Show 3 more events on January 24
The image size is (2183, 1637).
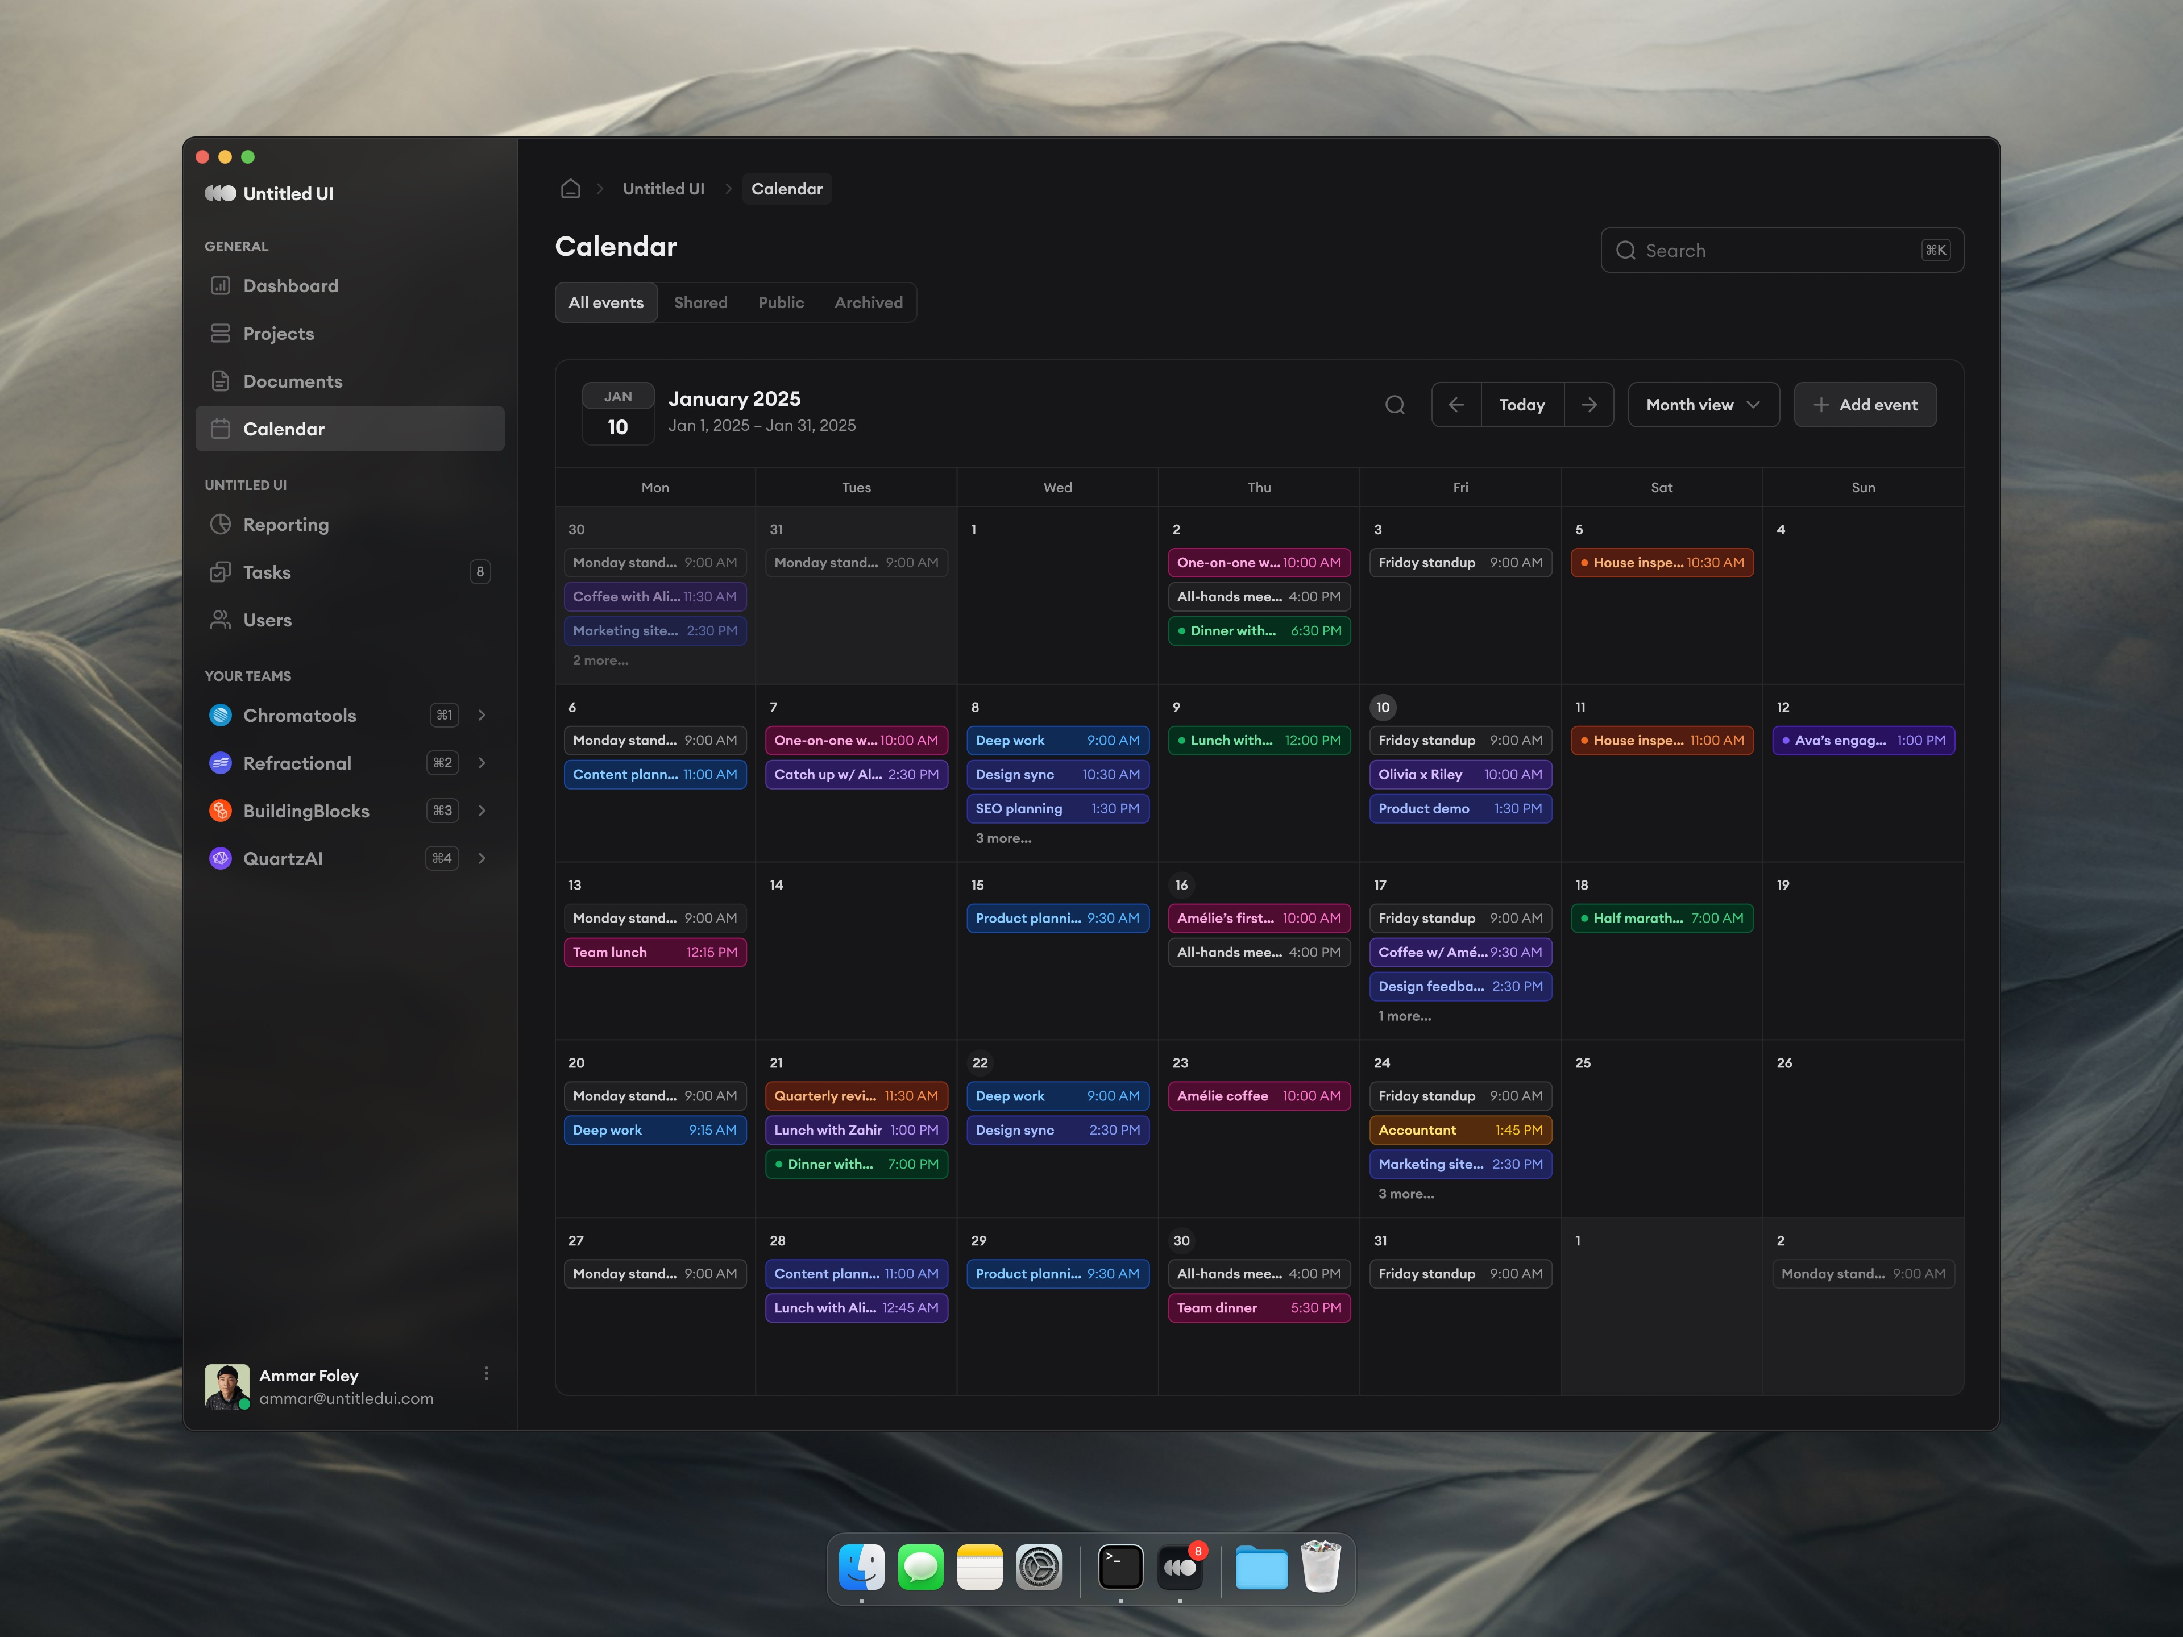pos(1406,1193)
